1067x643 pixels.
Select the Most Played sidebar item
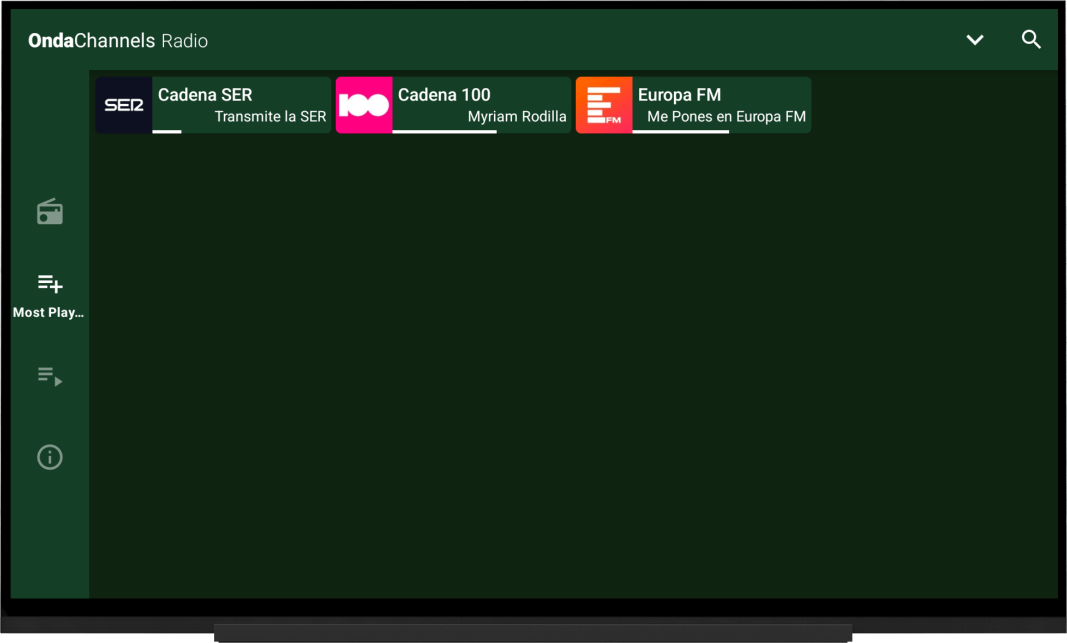[49, 296]
